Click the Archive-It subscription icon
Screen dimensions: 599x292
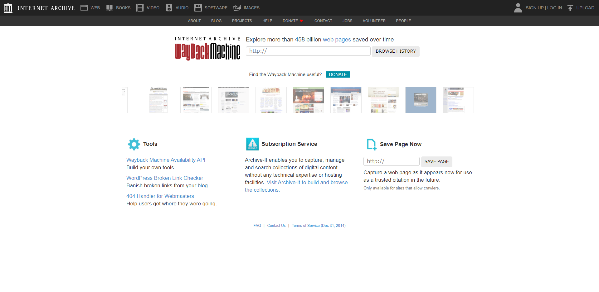[252, 144]
